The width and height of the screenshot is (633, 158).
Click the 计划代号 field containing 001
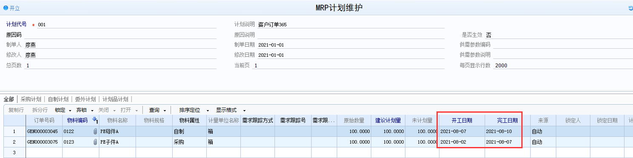point(126,25)
